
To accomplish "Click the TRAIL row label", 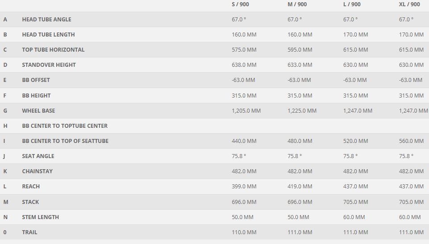I will (29, 232).
